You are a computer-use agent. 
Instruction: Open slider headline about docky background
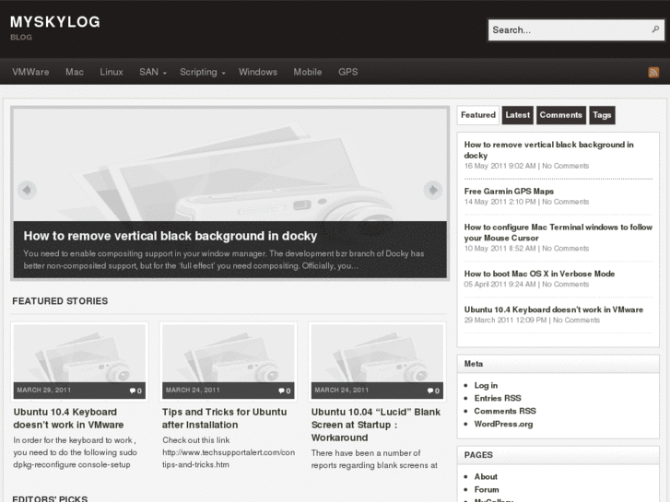pos(170,236)
